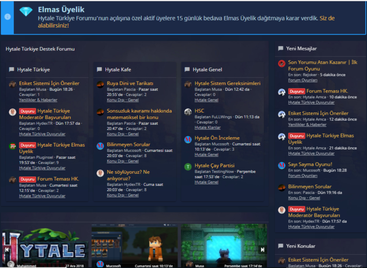This screenshot has height=268, width=367.
Task: Click green T avatar beside Hytale Çay Partisi
Action: [x=188, y=167]
